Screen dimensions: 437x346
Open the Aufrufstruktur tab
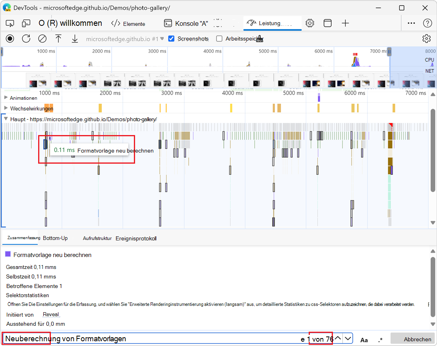click(x=97, y=238)
